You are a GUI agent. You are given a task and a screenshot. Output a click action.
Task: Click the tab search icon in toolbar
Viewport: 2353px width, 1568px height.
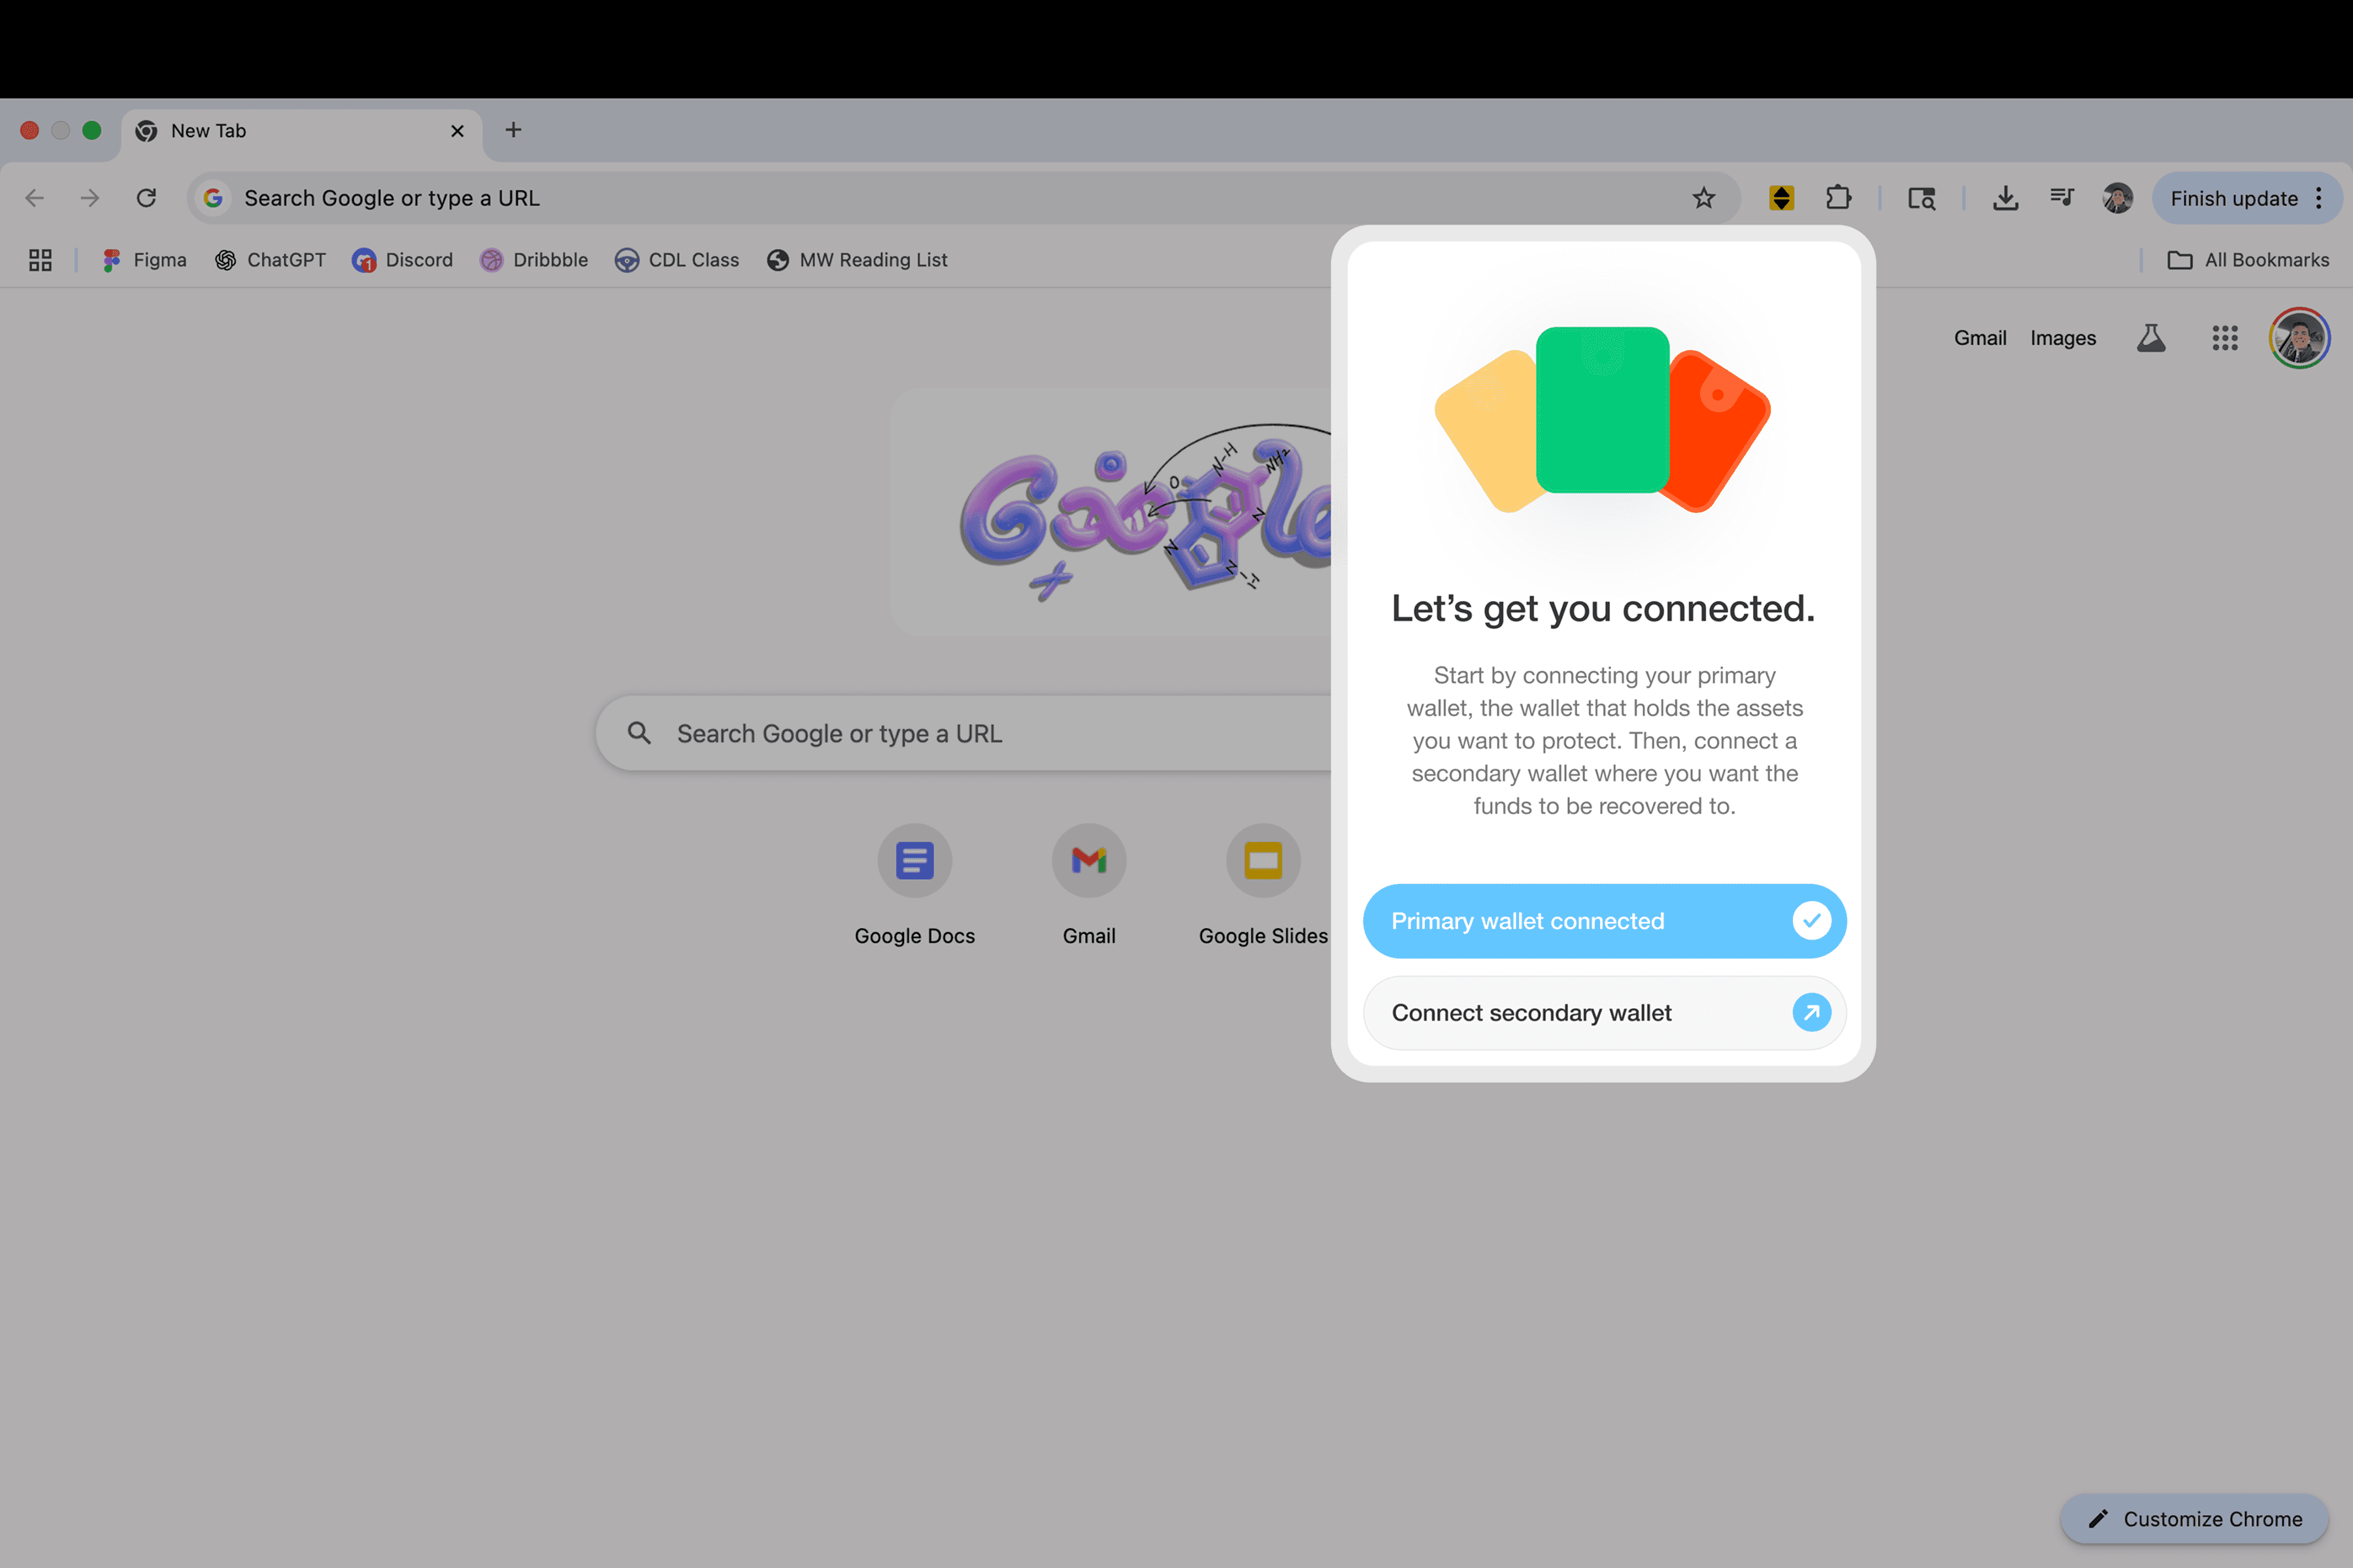tap(1921, 198)
